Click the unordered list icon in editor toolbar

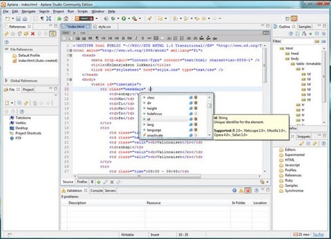pyautogui.click(x=182, y=38)
